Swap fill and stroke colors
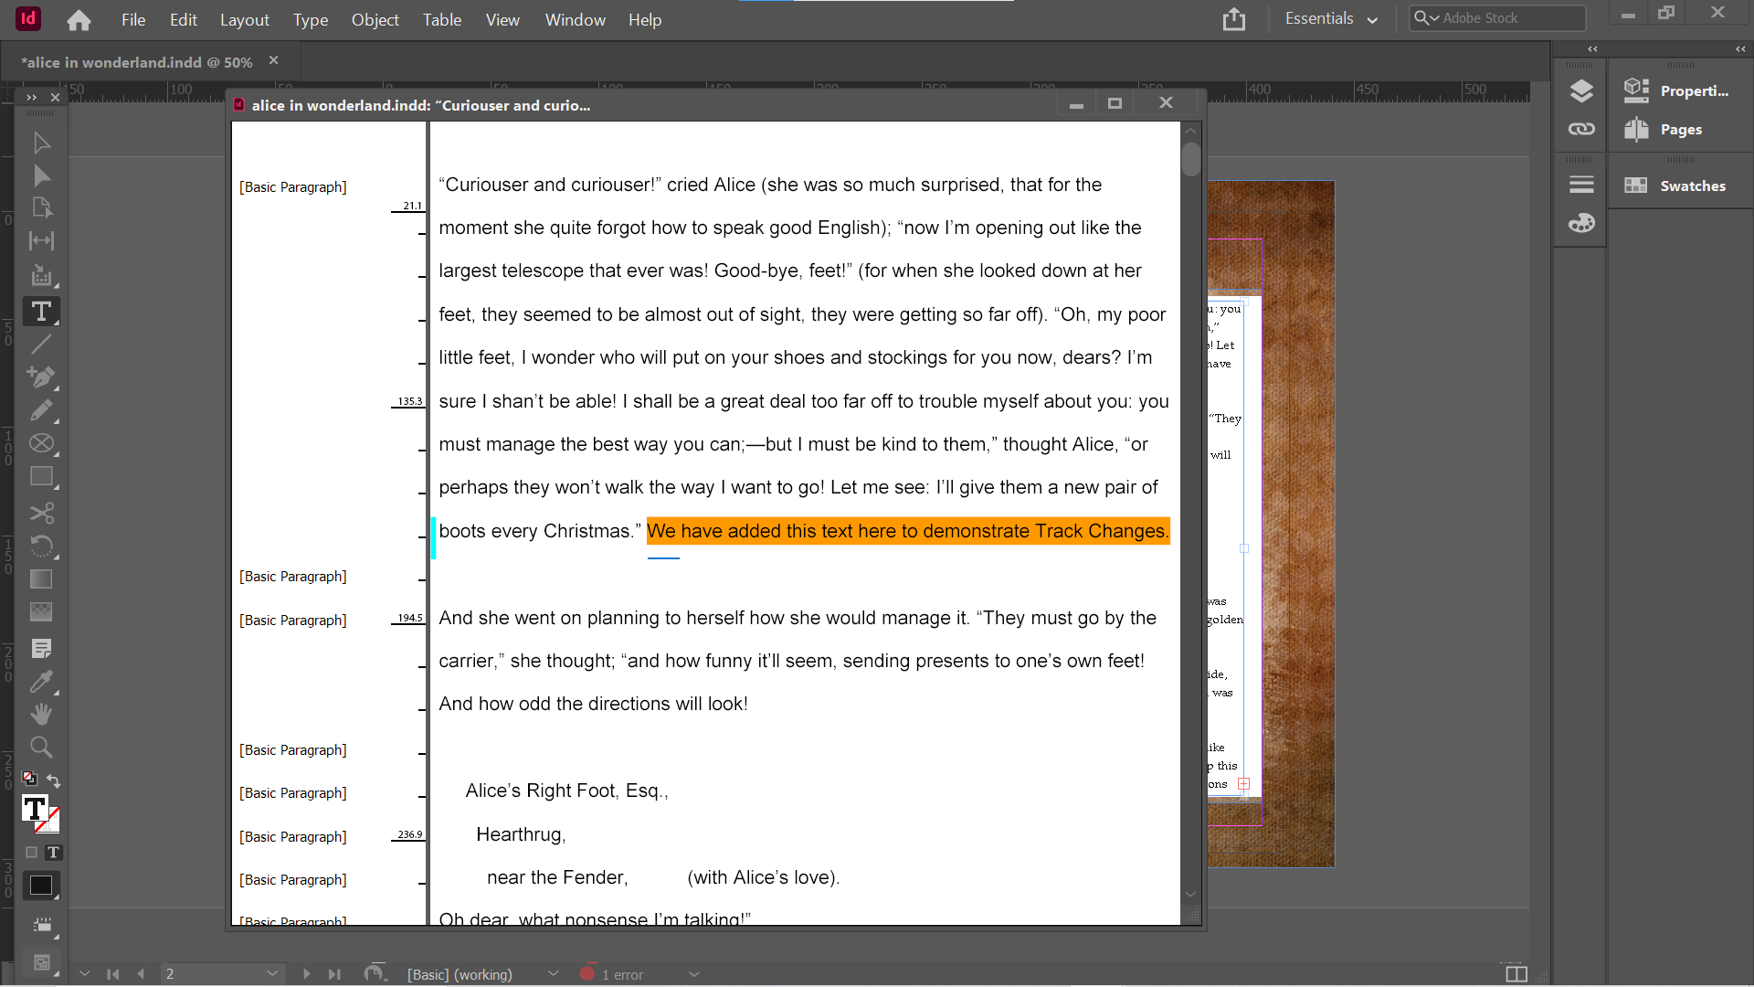This screenshot has height=987, width=1754. [x=53, y=781]
